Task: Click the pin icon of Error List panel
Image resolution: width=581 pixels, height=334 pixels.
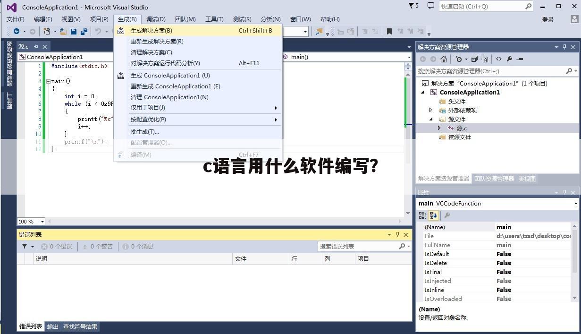Action: [x=397, y=235]
